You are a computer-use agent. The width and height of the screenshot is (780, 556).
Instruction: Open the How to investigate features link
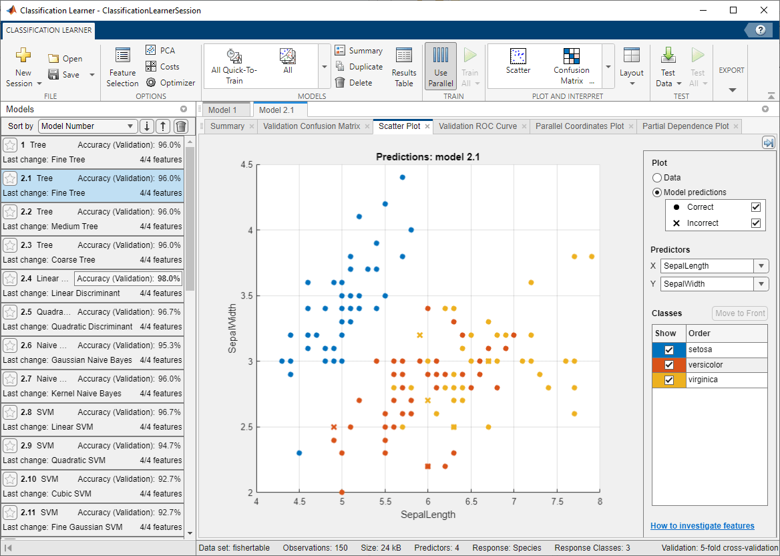[x=702, y=526]
